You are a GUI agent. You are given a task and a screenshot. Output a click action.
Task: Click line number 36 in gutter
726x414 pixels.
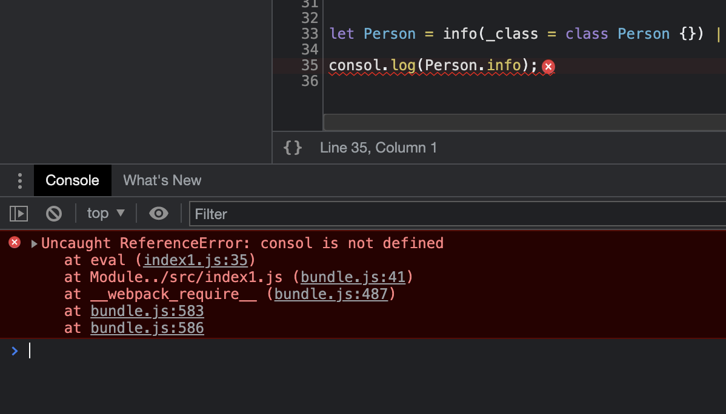(310, 81)
